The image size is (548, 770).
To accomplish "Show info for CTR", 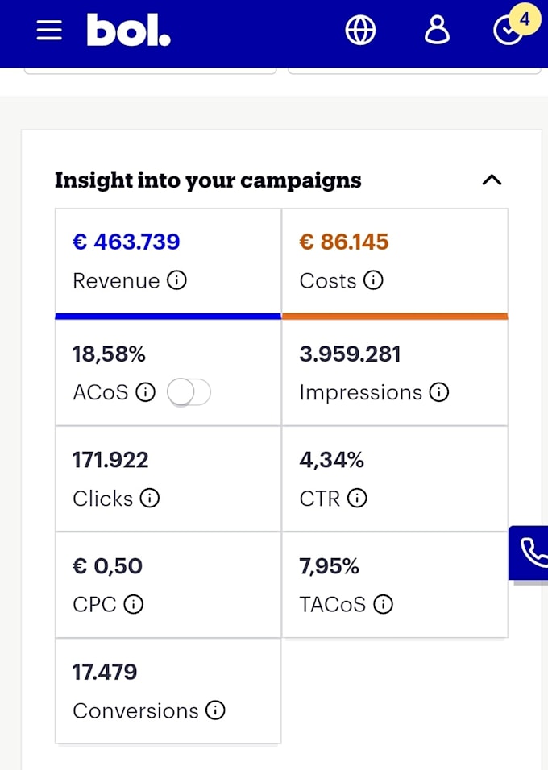I will point(357,498).
